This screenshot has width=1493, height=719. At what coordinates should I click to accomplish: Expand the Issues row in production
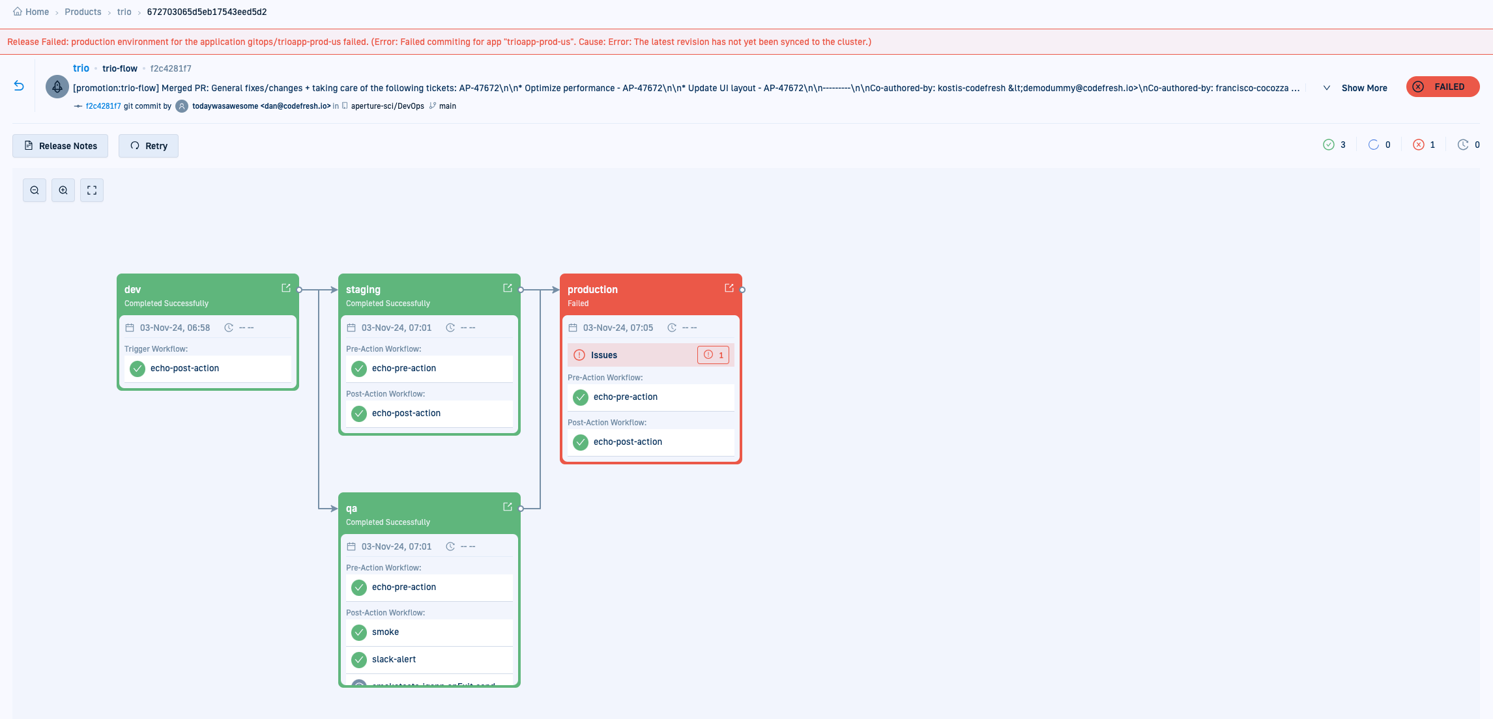click(x=603, y=355)
